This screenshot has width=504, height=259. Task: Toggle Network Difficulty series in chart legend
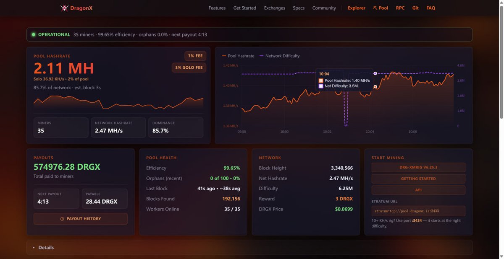(x=280, y=56)
